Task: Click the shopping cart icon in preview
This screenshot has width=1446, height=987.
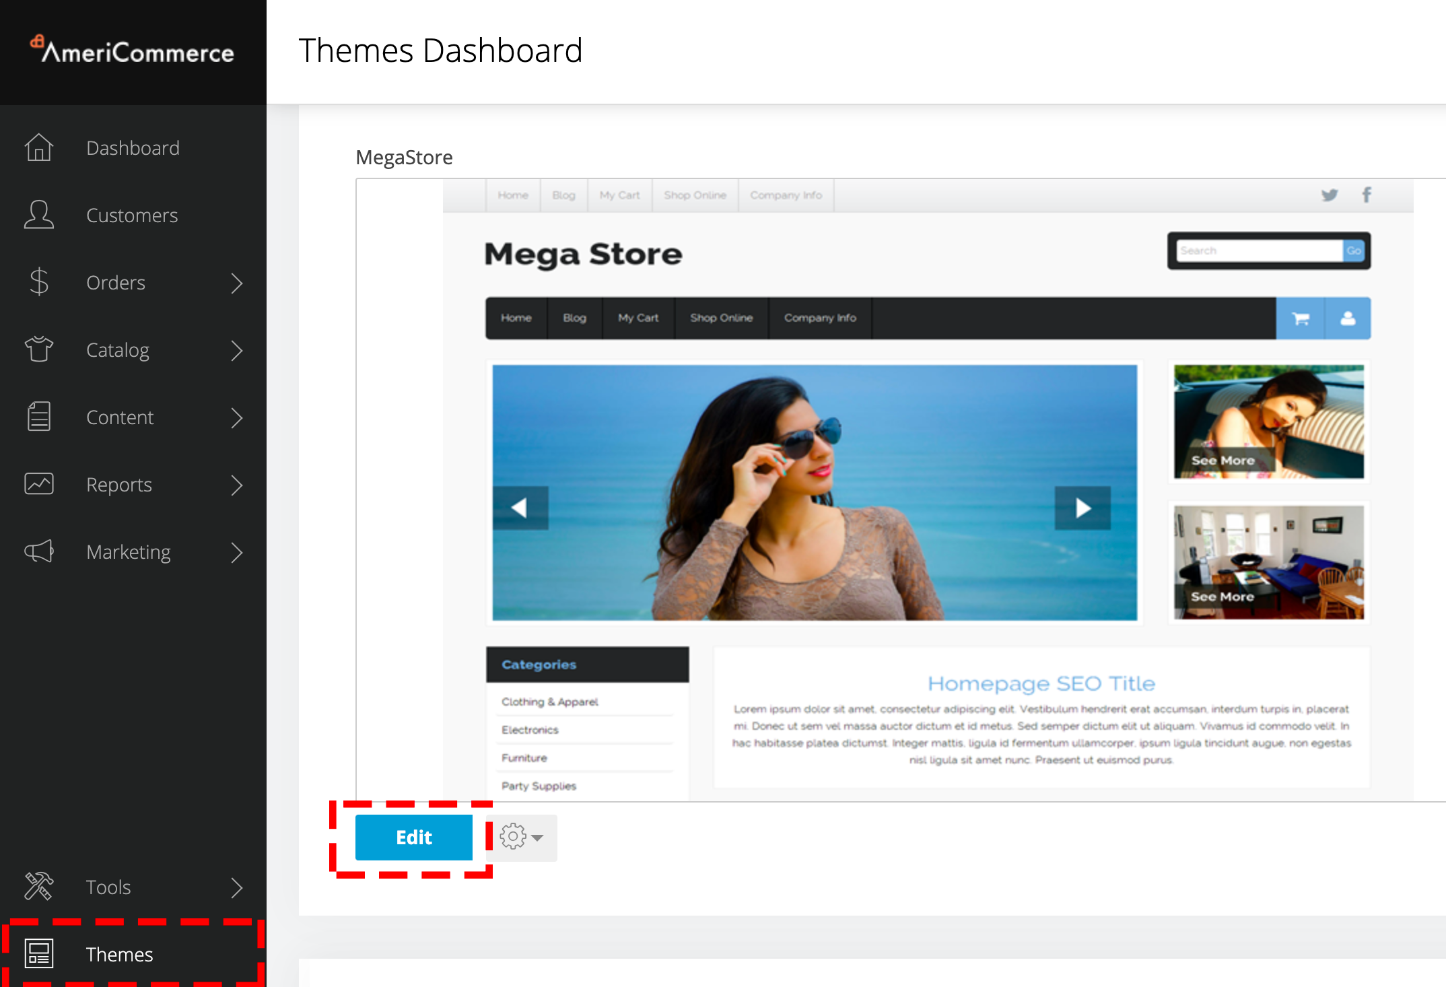Action: pos(1301,318)
